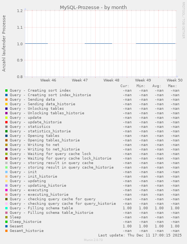Click the 'Query - executing_historie' label
This screenshot has height=244, width=187.
[39, 195]
